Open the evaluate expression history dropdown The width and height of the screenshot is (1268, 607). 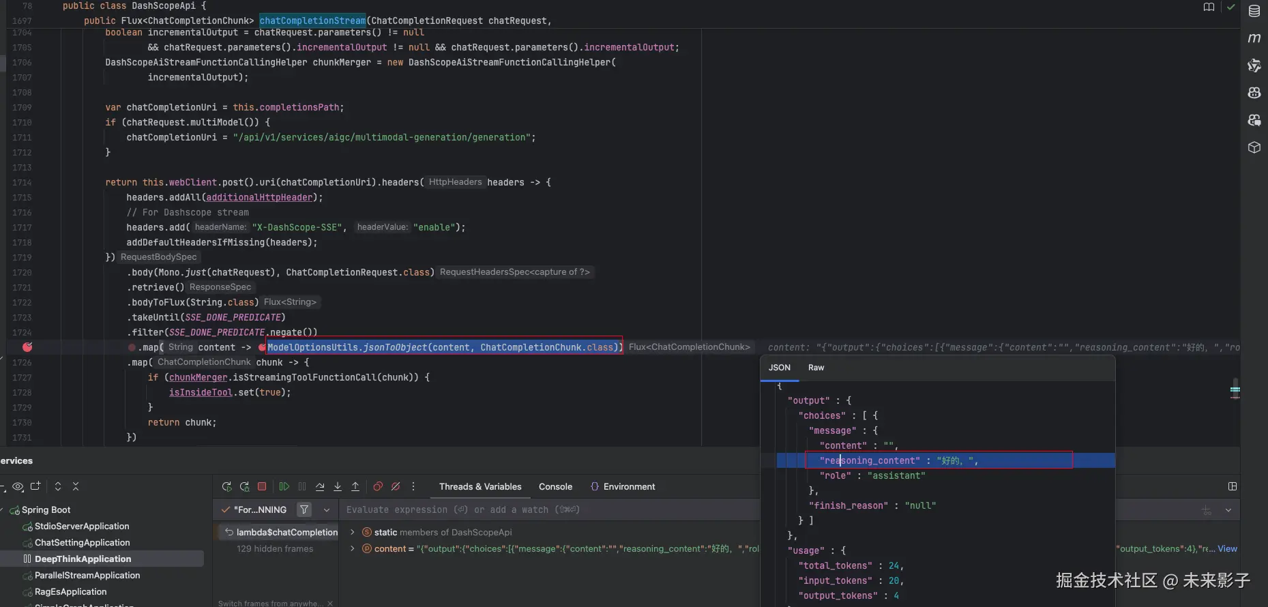(1228, 509)
